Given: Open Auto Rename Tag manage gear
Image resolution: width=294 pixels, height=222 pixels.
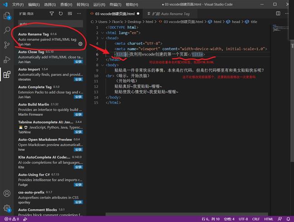Looking at the screenshot, I should tap(80, 44).
